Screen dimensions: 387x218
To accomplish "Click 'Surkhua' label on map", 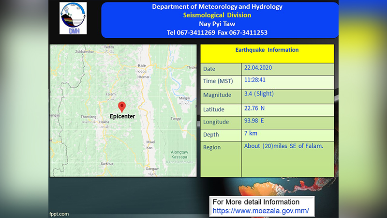I will (107, 164).
